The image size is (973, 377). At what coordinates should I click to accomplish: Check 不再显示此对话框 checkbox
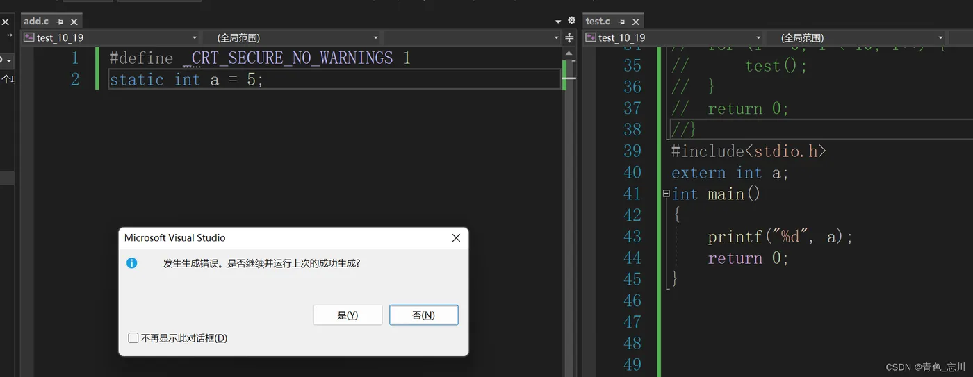pyautogui.click(x=133, y=338)
